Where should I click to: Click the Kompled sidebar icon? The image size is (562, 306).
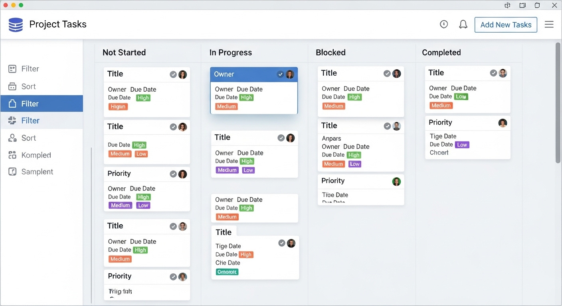point(12,155)
